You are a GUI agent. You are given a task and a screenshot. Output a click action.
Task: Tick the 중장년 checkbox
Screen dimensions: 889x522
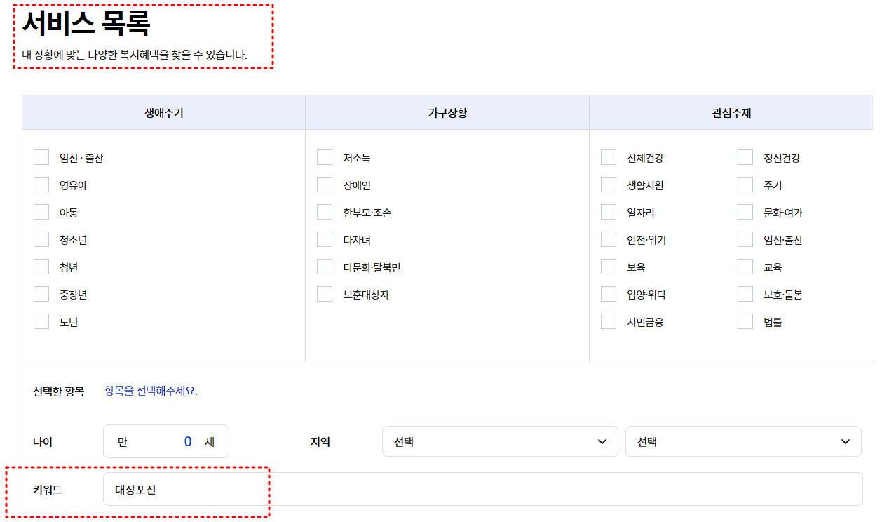point(41,294)
